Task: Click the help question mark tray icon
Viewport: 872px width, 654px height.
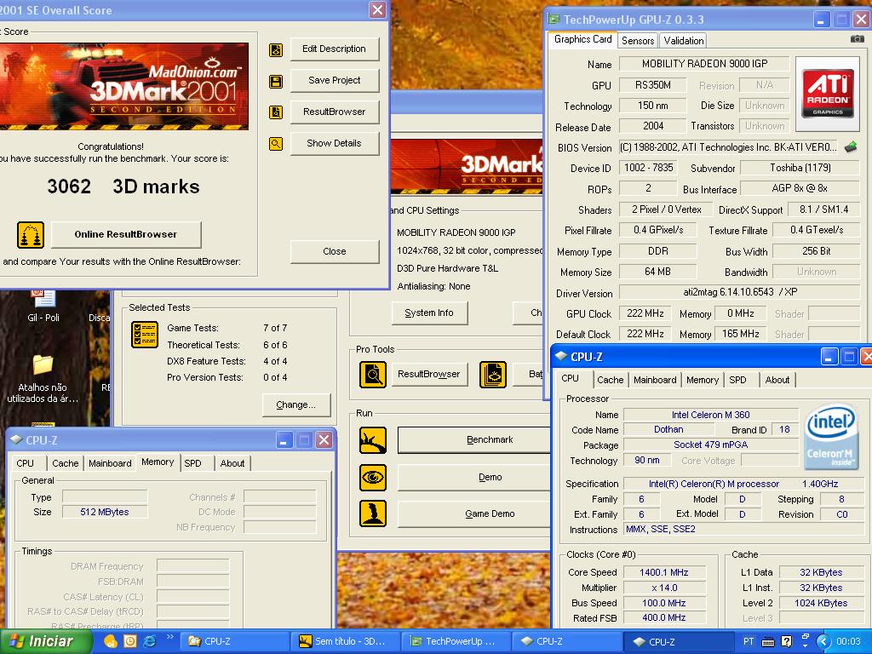Action: click(786, 641)
